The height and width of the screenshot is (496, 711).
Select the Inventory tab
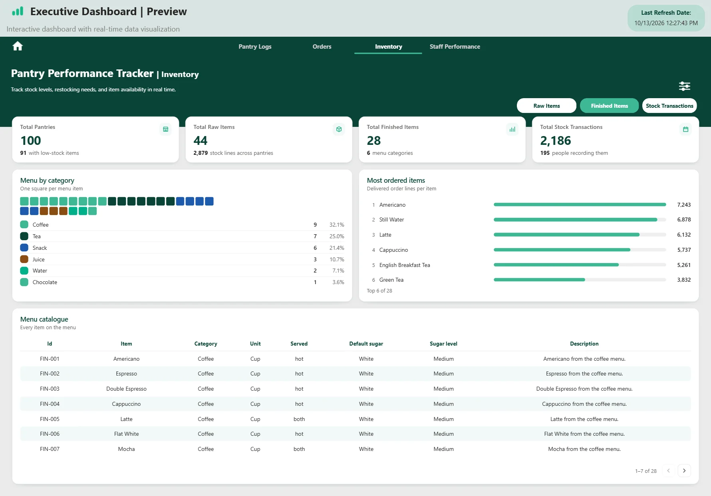point(388,47)
